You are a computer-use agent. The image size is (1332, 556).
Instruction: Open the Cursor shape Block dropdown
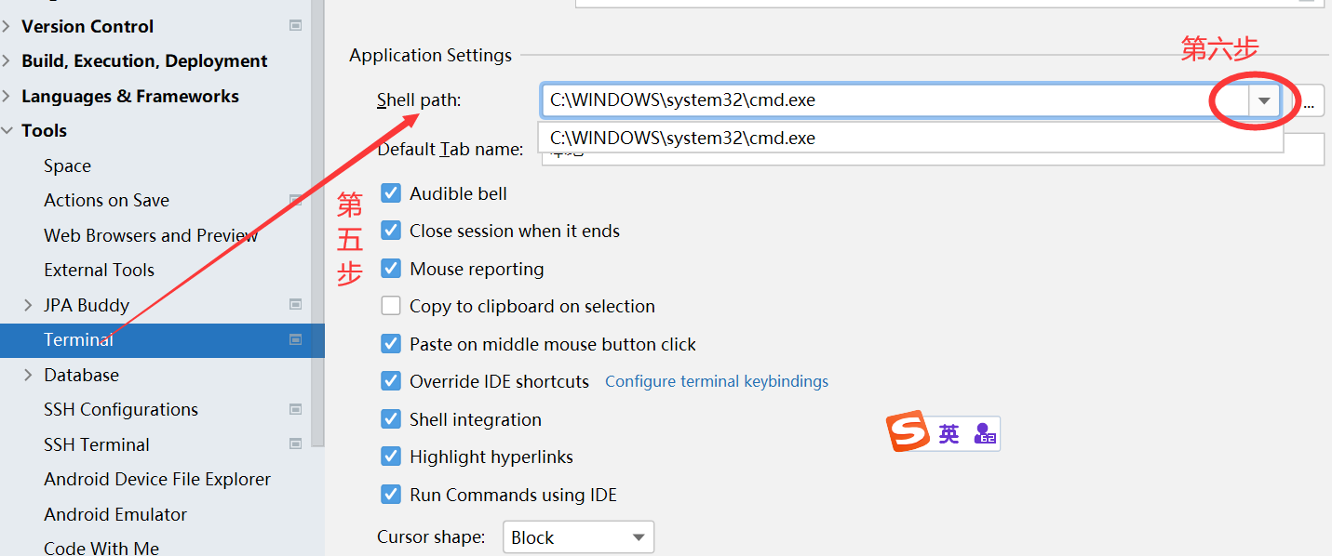click(x=578, y=537)
